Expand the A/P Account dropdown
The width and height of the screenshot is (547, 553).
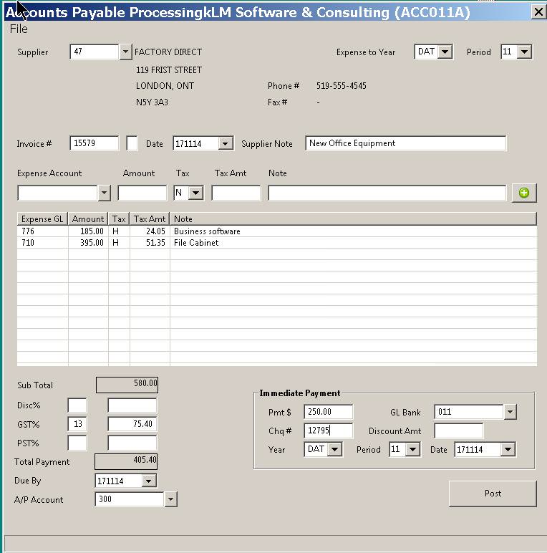click(170, 499)
